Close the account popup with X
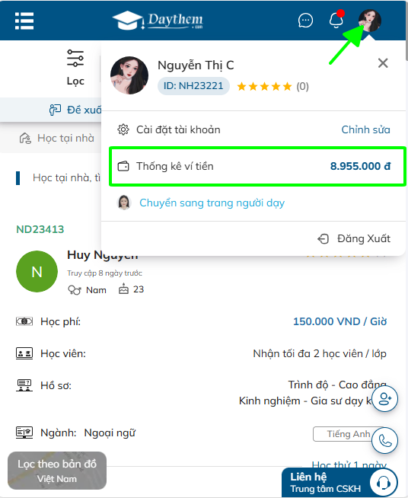The width and height of the screenshot is (408, 498). click(x=383, y=63)
